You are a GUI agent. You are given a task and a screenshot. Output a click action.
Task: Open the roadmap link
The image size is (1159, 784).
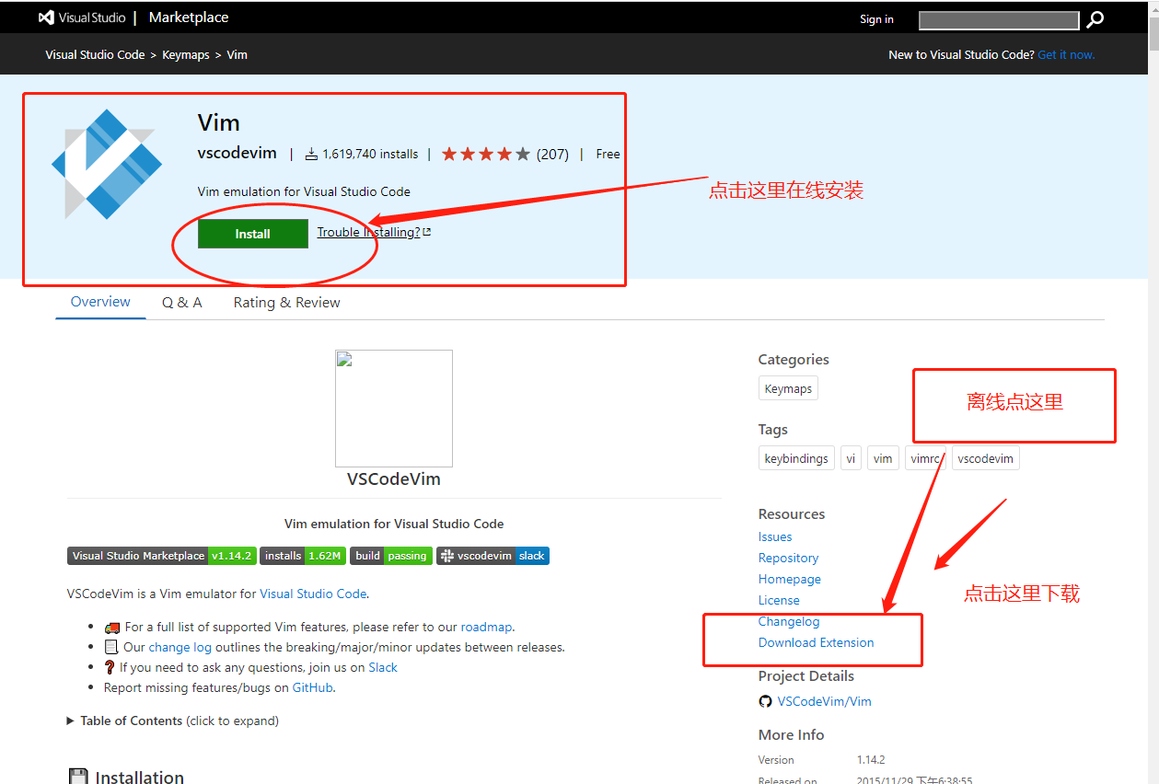point(486,627)
